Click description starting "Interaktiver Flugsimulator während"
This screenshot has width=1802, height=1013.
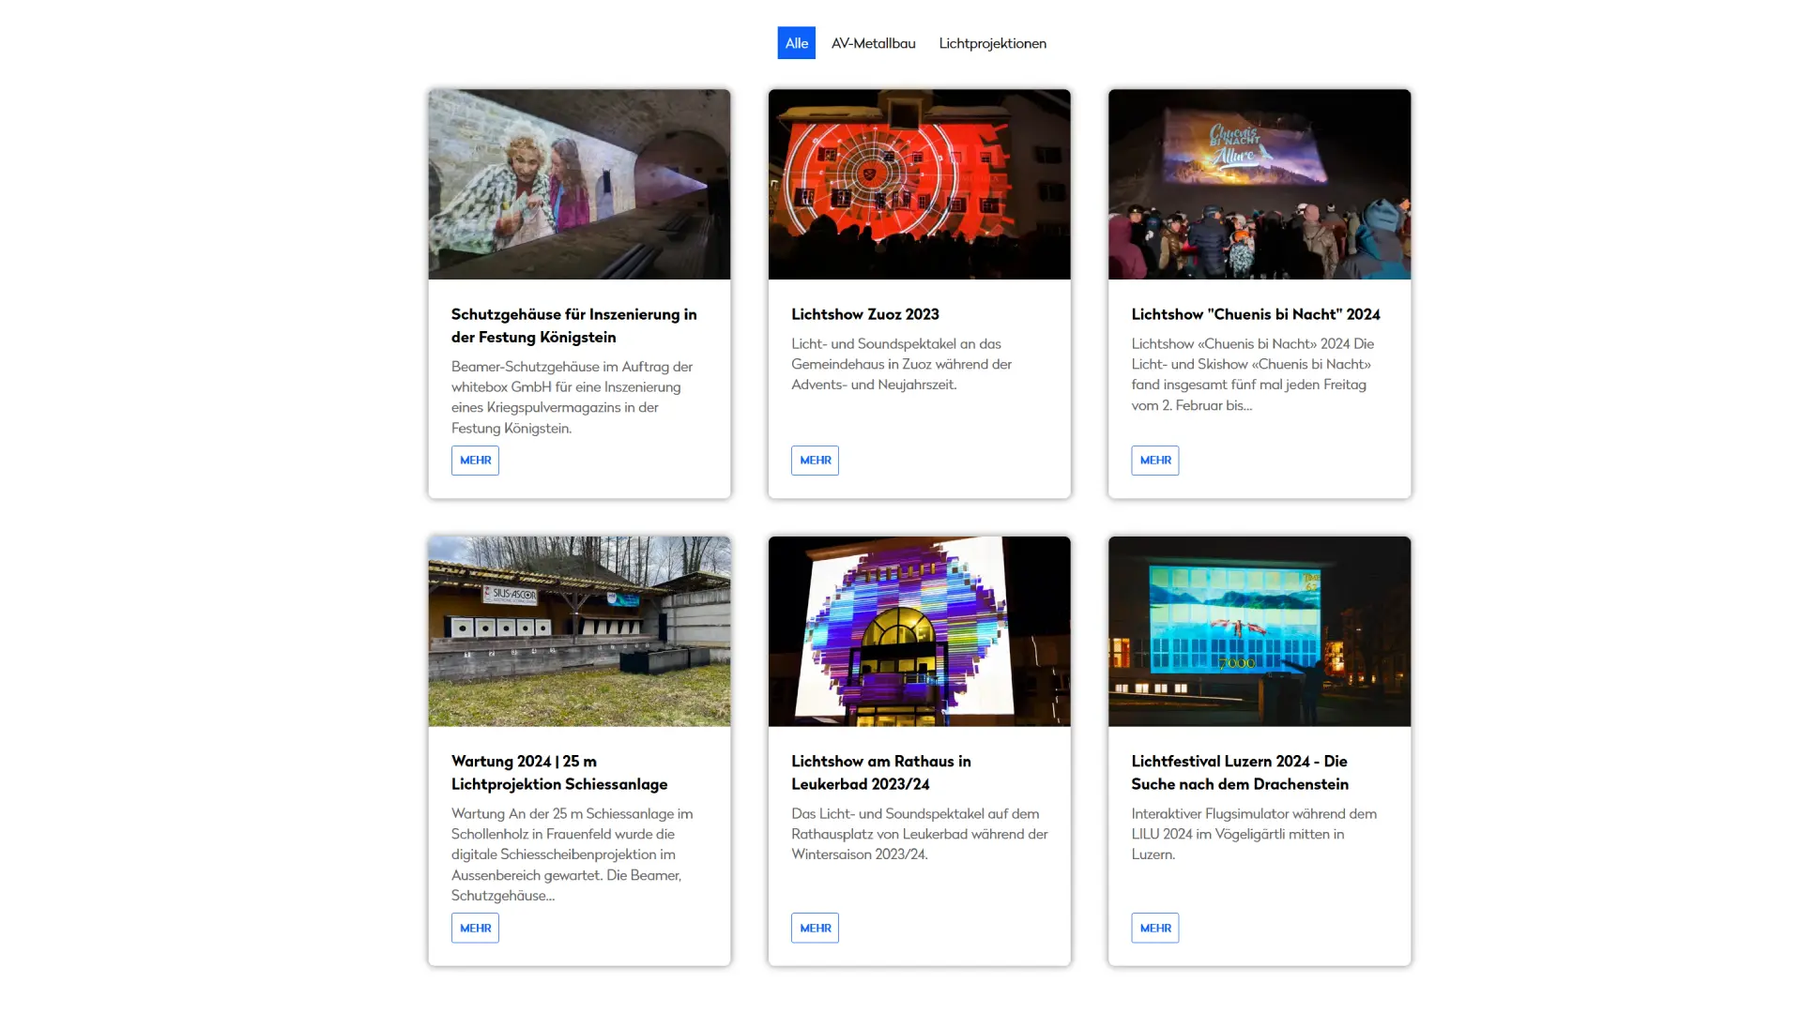click(1254, 834)
